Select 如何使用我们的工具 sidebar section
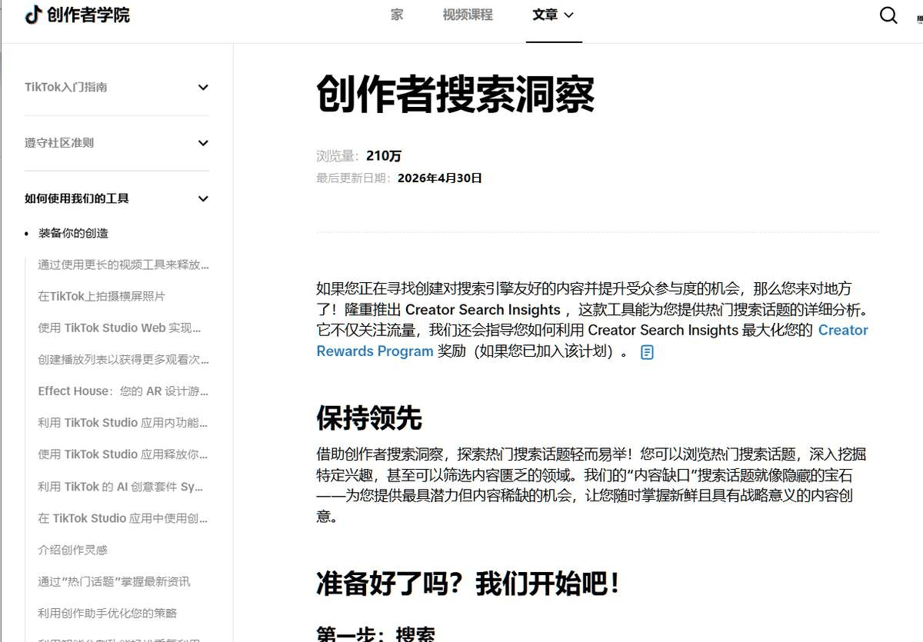The image size is (923, 642). click(x=77, y=198)
